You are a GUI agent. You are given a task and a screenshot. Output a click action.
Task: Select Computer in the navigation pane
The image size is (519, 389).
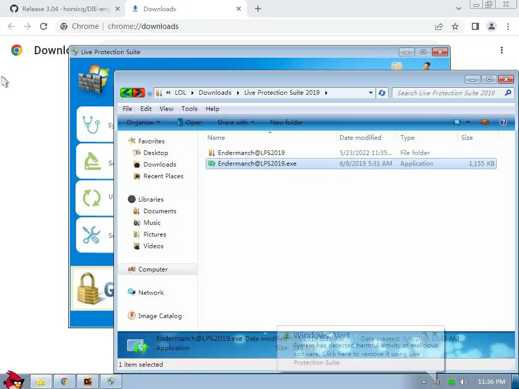click(158, 269)
